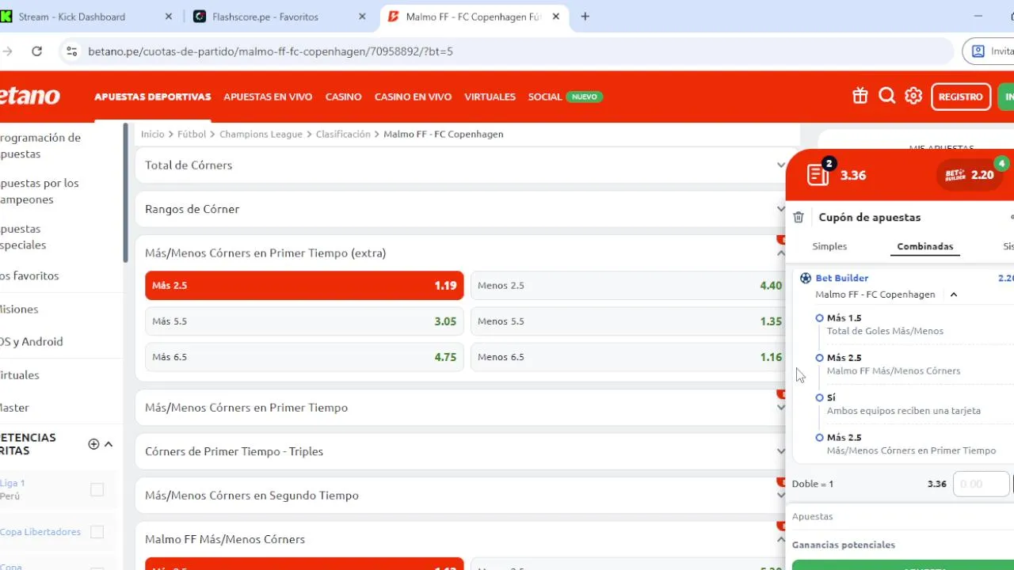The width and height of the screenshot is (1014, 570).
Task: Open the Bet Builder 2.20 badge
Action: click(969, 175)
